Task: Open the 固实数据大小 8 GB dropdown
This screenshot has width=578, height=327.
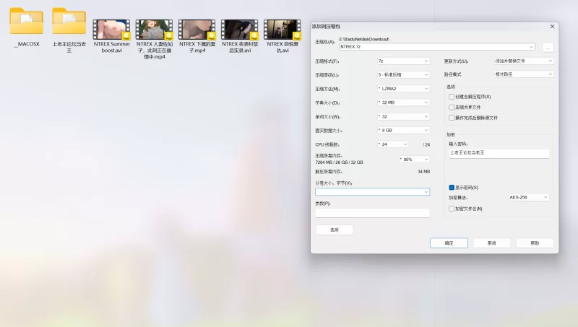Action: click(x=403, y=131)
